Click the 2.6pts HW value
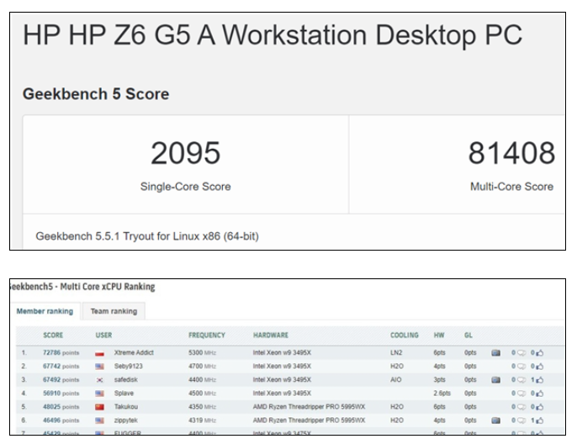This screenshot has height=444, width=577. [442, 394]
